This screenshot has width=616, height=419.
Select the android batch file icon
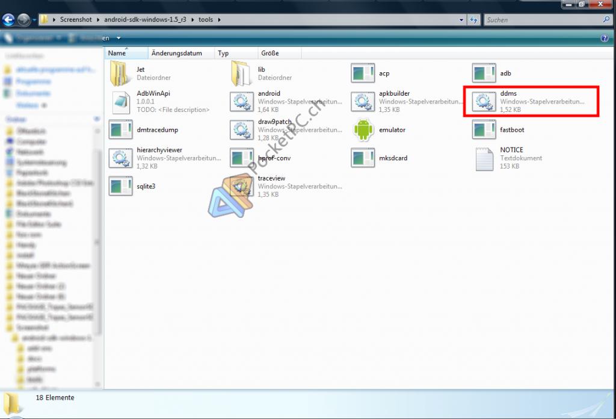coord(242,102)
